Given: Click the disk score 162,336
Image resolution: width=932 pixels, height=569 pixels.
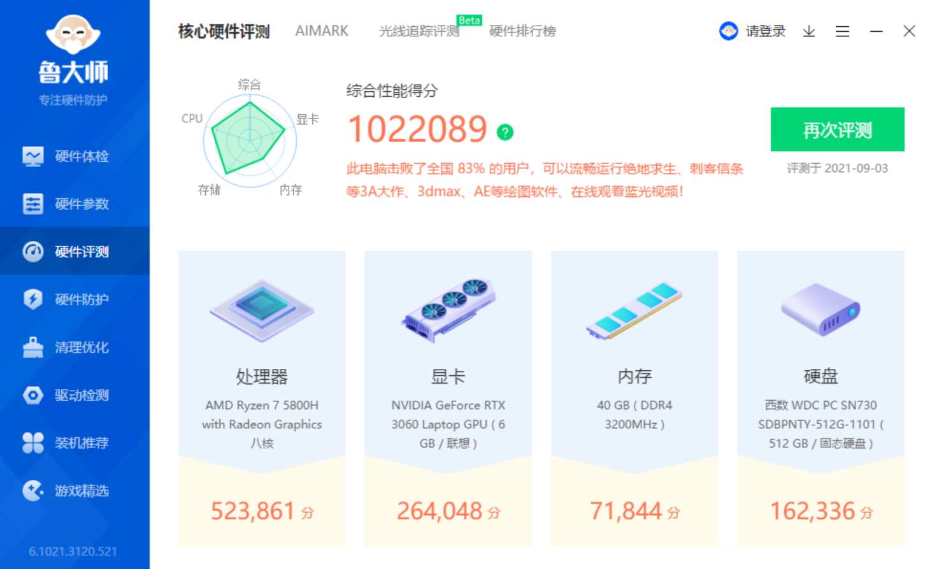Looking at the screenshot, I should click(812, 511).
